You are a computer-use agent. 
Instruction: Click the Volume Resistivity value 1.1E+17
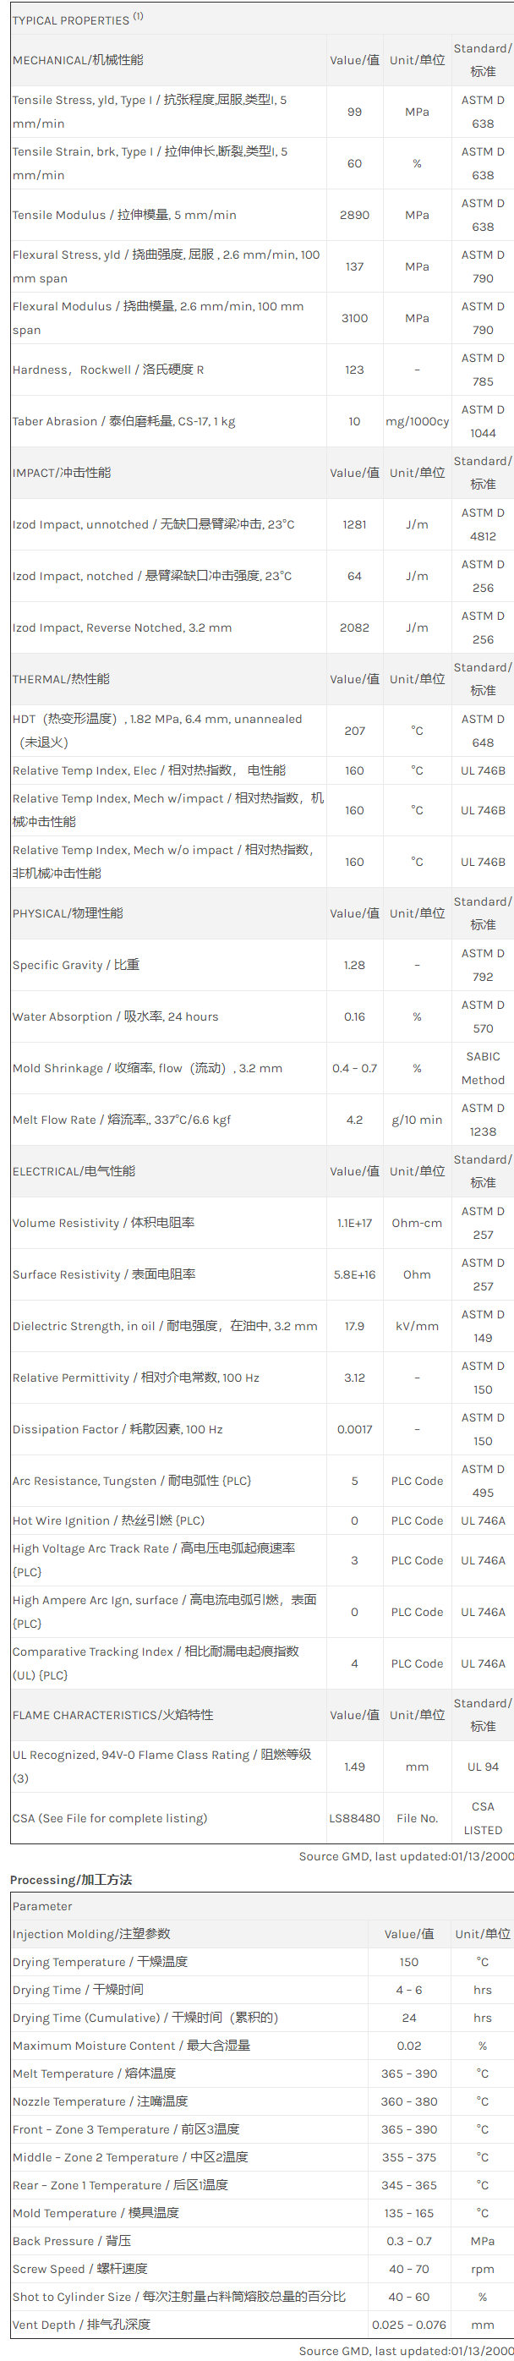(x=354, y=1224)
